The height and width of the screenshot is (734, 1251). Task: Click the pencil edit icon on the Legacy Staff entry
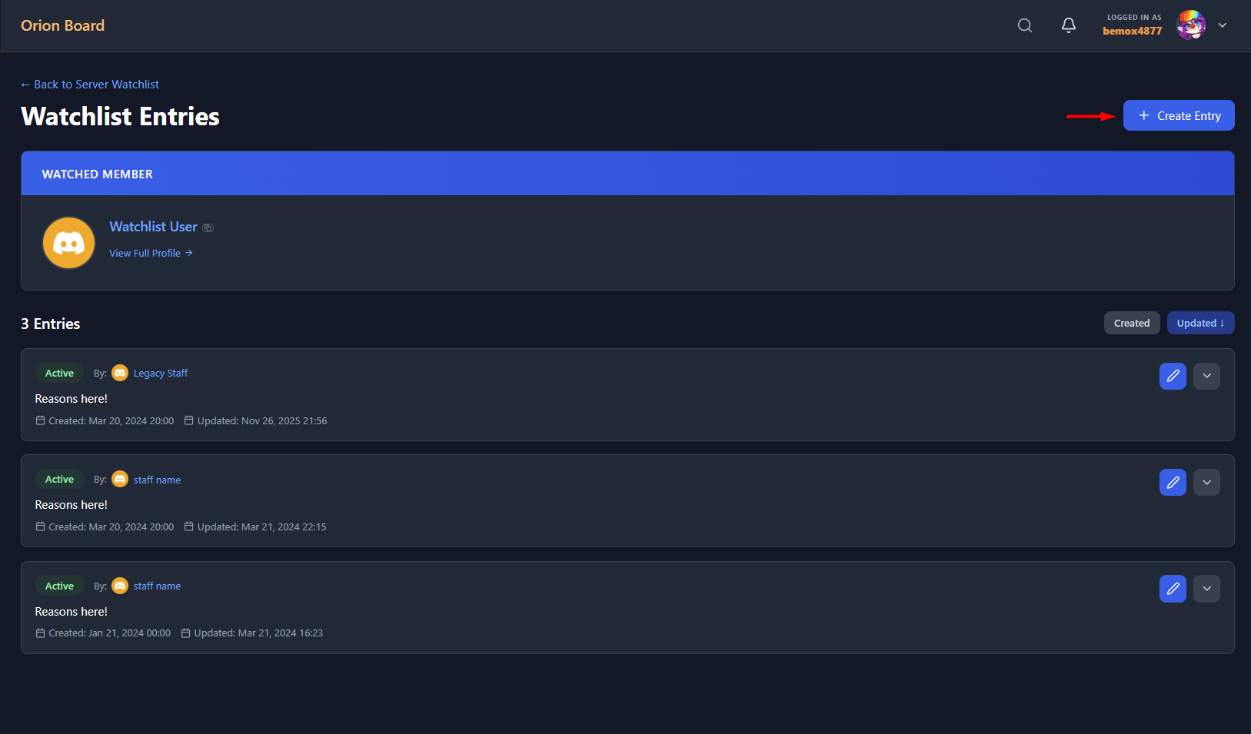1173,376
